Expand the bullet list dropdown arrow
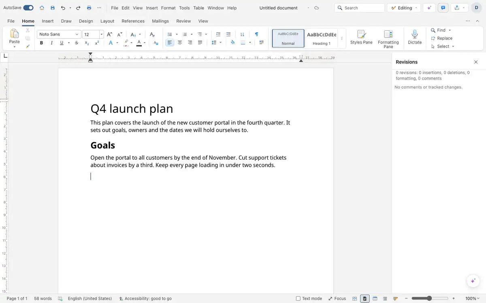The image size is (486, 303). (177, 34)
